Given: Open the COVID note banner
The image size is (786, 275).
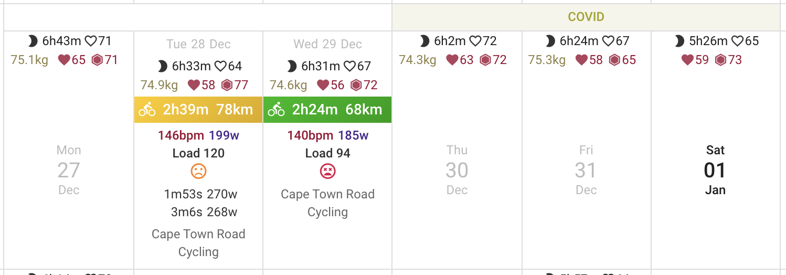Looking at the screenshot, I should [586, 17].
